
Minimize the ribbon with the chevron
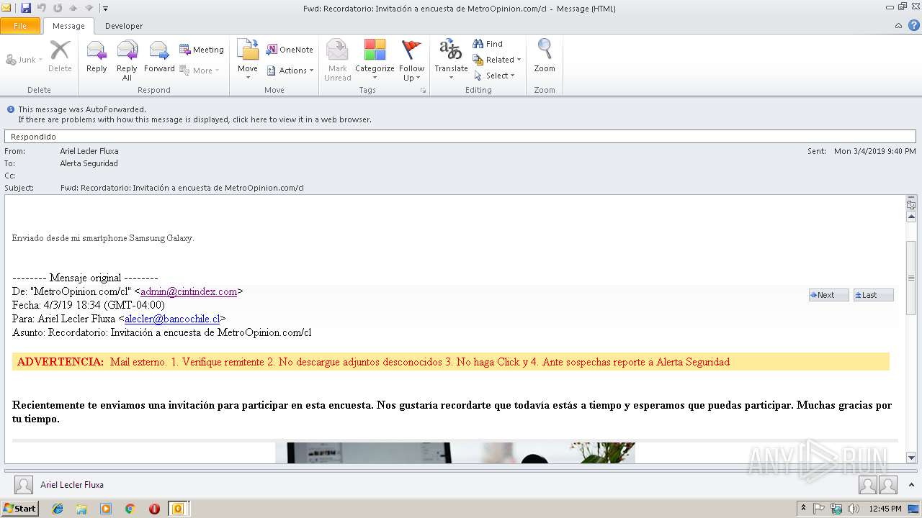[898, 26]
